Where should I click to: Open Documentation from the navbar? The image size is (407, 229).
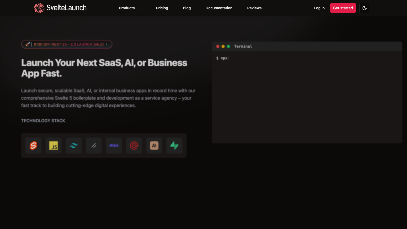click(x=219, y=8)
